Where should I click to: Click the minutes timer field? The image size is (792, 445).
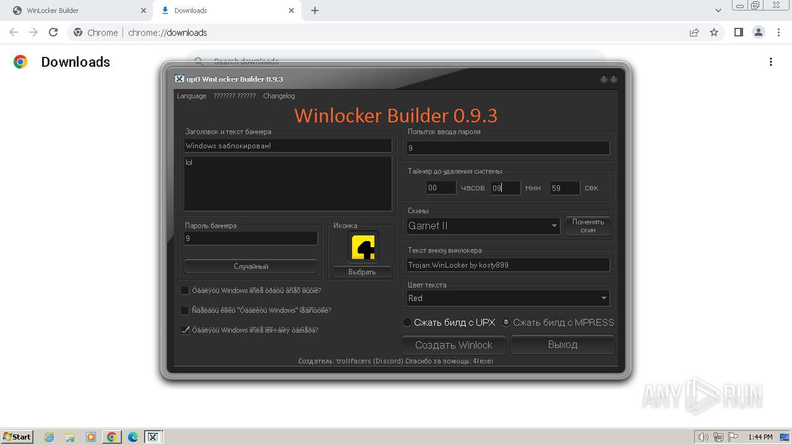pyautogui.click(x=506, y=188)
